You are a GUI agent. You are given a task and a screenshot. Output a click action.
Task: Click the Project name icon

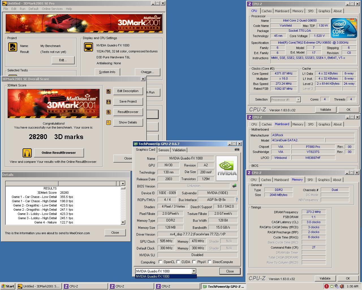coord(12,47)
